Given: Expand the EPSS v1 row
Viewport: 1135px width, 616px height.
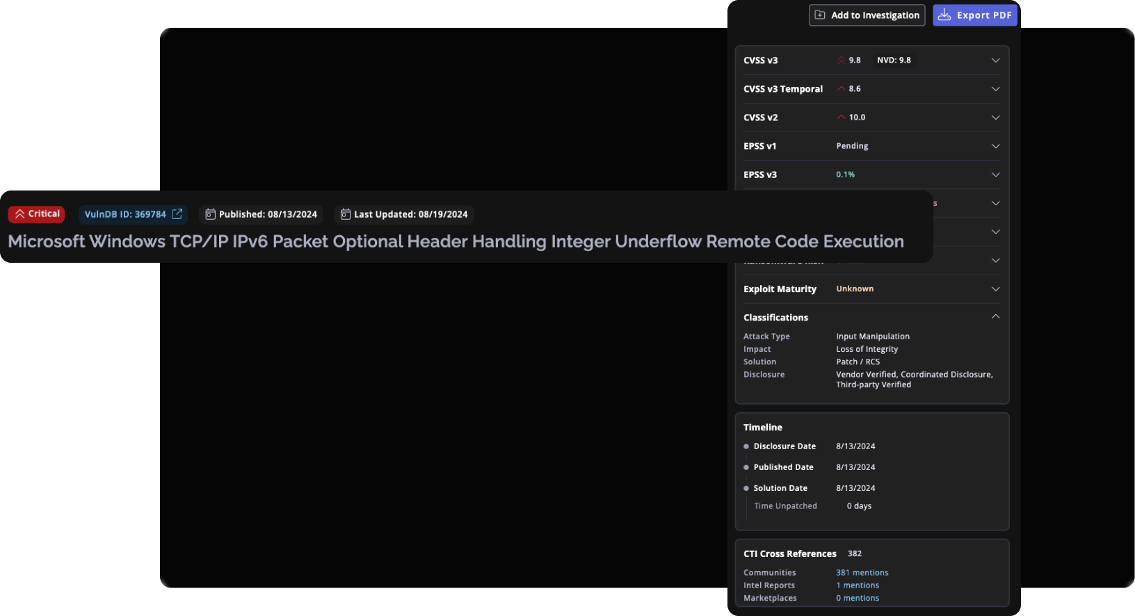Looking at the screenshot, I should (996, 146).
